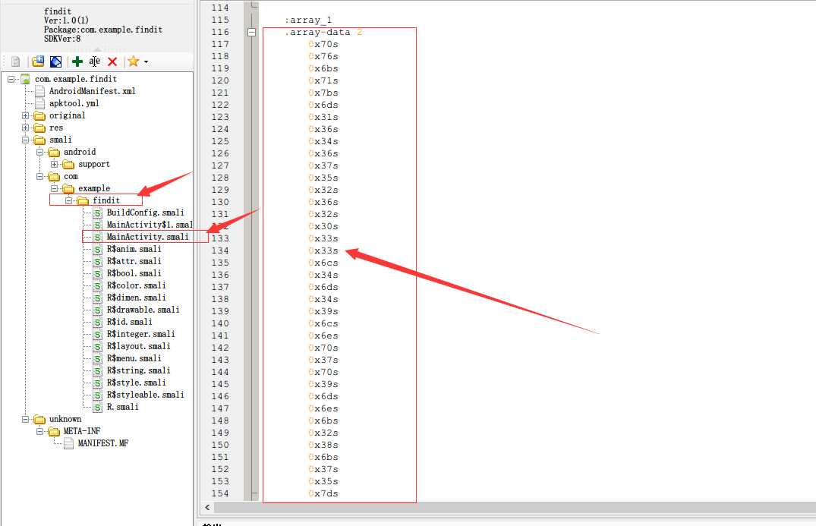Viewport: 816px width, 526px height.
Task: Click value '0x39s' on line 139
Action: pos(323,311)
